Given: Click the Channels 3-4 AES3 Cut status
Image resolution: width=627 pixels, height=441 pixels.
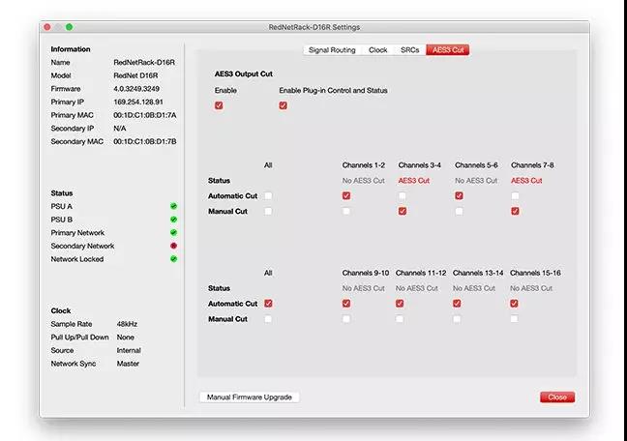Looking at the screenshot, I should 414,181.
